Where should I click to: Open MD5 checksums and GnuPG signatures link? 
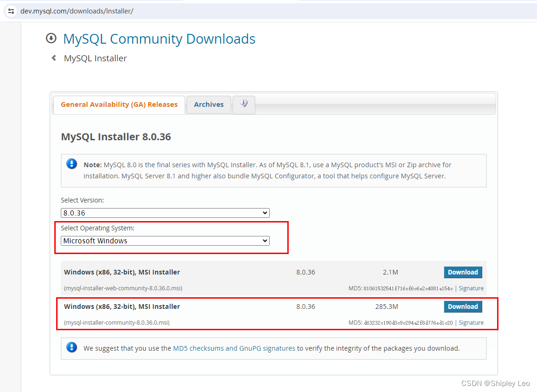pos(234,348)
